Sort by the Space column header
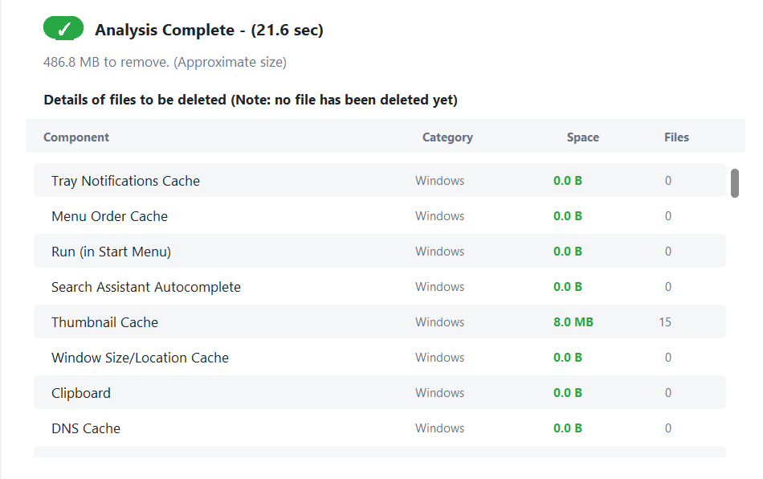 (582, 137)
